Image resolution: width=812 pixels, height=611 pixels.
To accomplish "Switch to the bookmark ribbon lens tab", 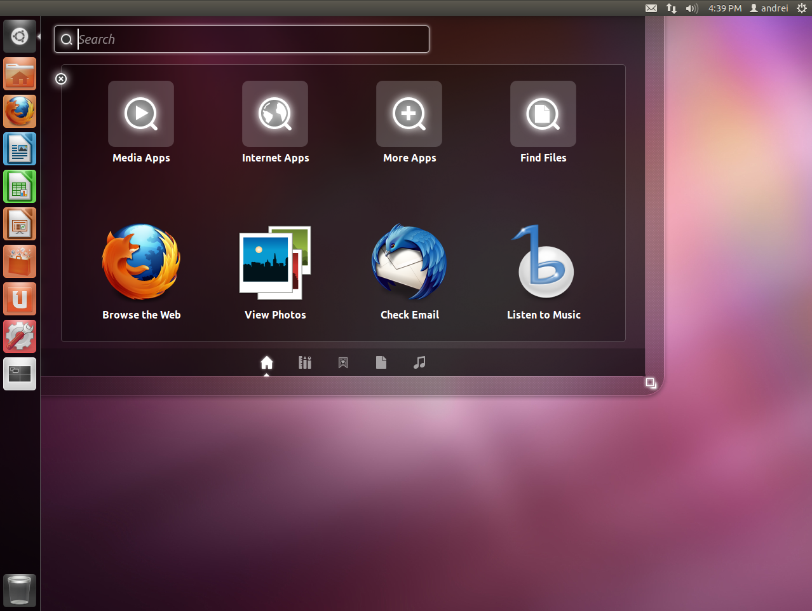I will (343, 362).
